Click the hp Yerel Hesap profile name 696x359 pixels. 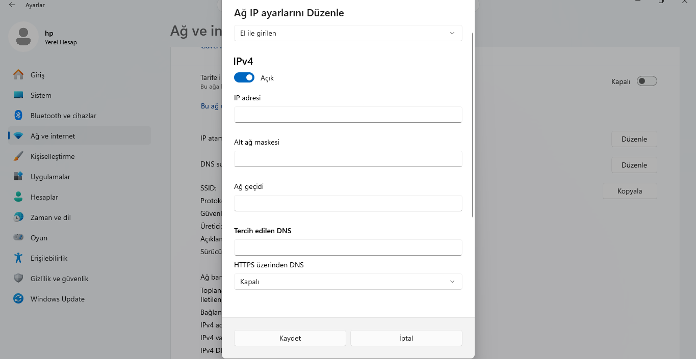pyautogui.click(x=61, y=37)
